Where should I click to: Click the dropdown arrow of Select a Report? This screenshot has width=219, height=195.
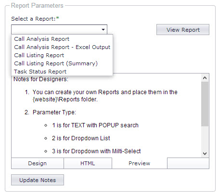[103, 30]
